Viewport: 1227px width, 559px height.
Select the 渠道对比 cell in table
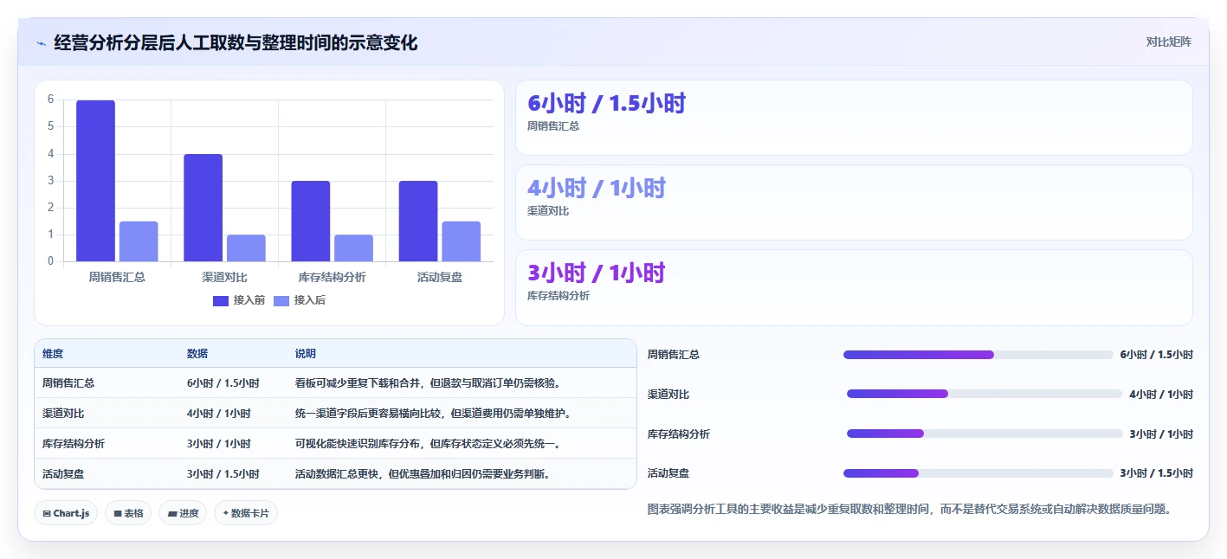click(x=63, y=413)
